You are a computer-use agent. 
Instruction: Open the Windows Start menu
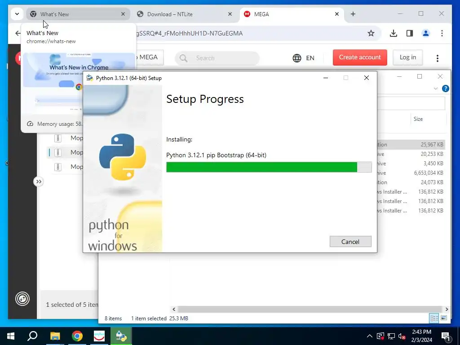11,336
